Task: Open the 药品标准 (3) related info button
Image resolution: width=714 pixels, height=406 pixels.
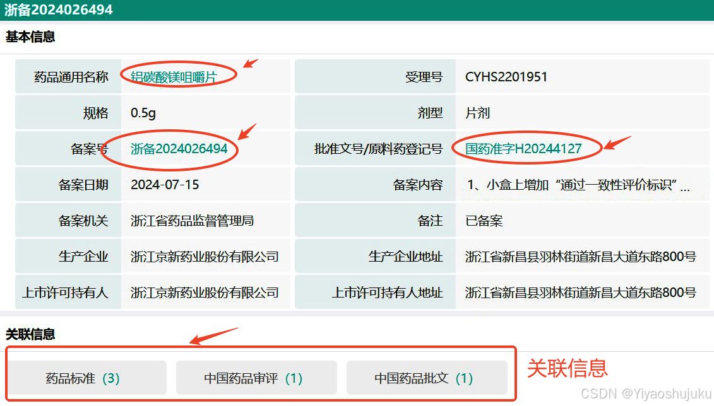Action: pyautogui.click(x=87, y=378)
